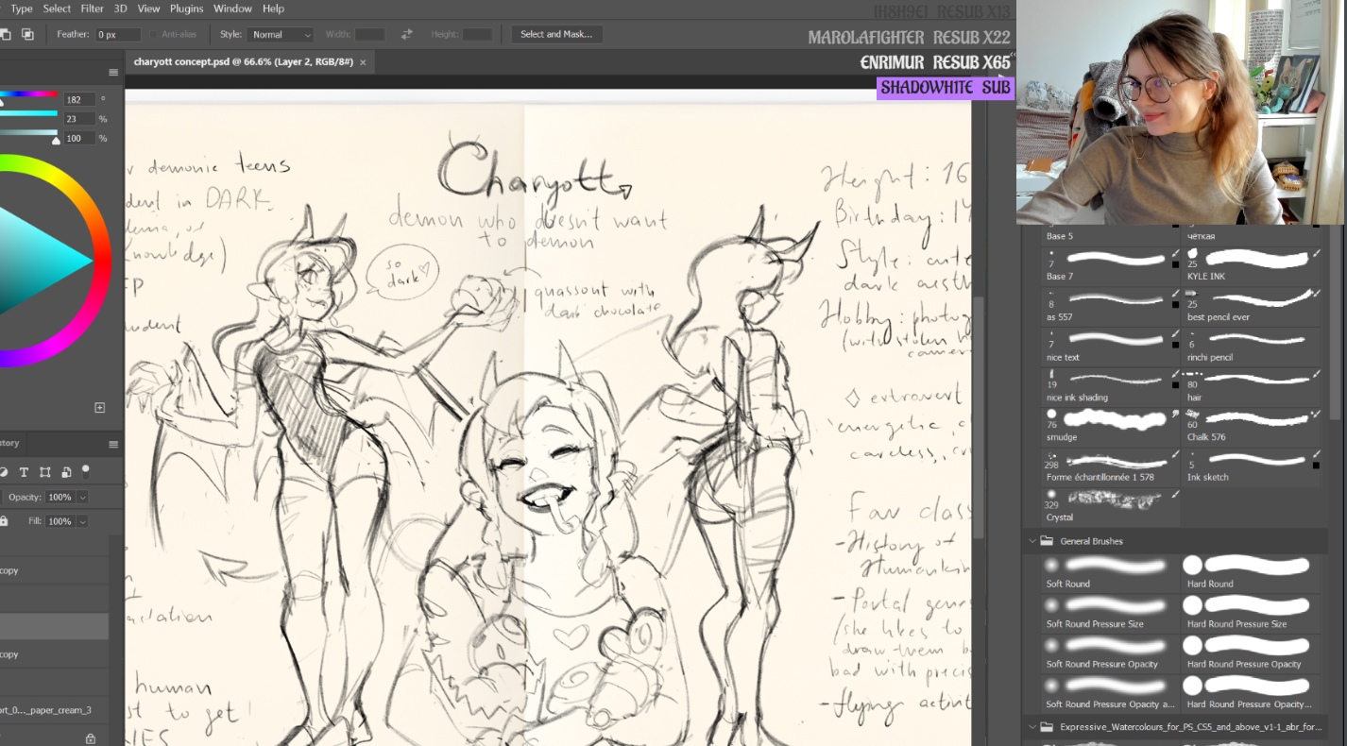Screen dimensions: 1347x746
Task: Open the Filter menu
Action: (x=93, y=8)
